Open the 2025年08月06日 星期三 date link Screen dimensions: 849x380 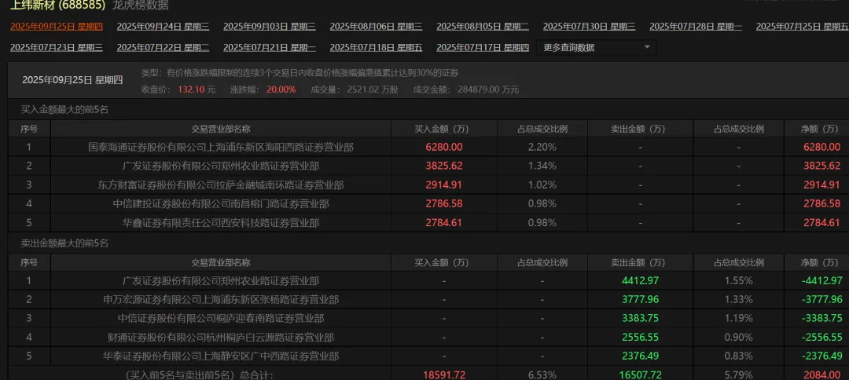click(377, 27)
